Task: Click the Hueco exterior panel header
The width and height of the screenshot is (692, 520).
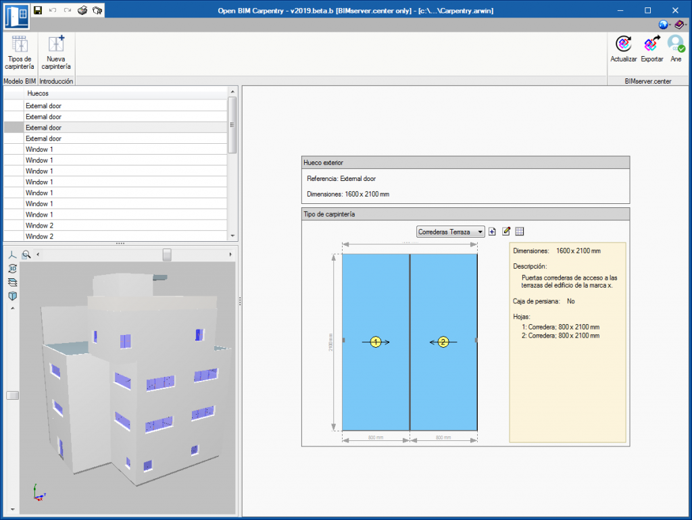Action: pyautogui.click(x=466, y=162)
